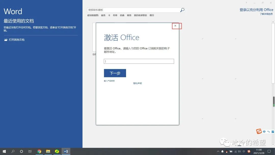Open the Wi-Fi network tray icon
This screenshot has width=275, height=155.
(235, 151)
